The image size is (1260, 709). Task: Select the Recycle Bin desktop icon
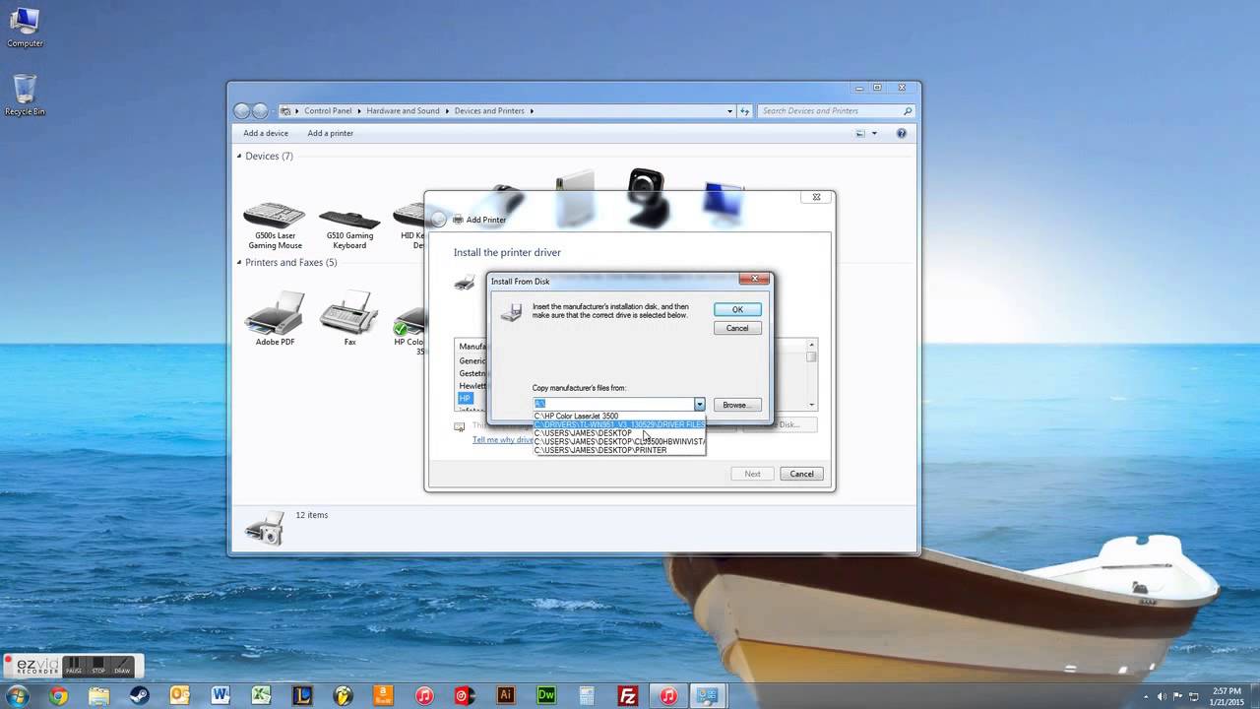25,96
